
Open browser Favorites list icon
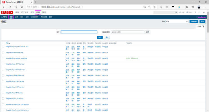pyautogui.click(x=187, y=7)
